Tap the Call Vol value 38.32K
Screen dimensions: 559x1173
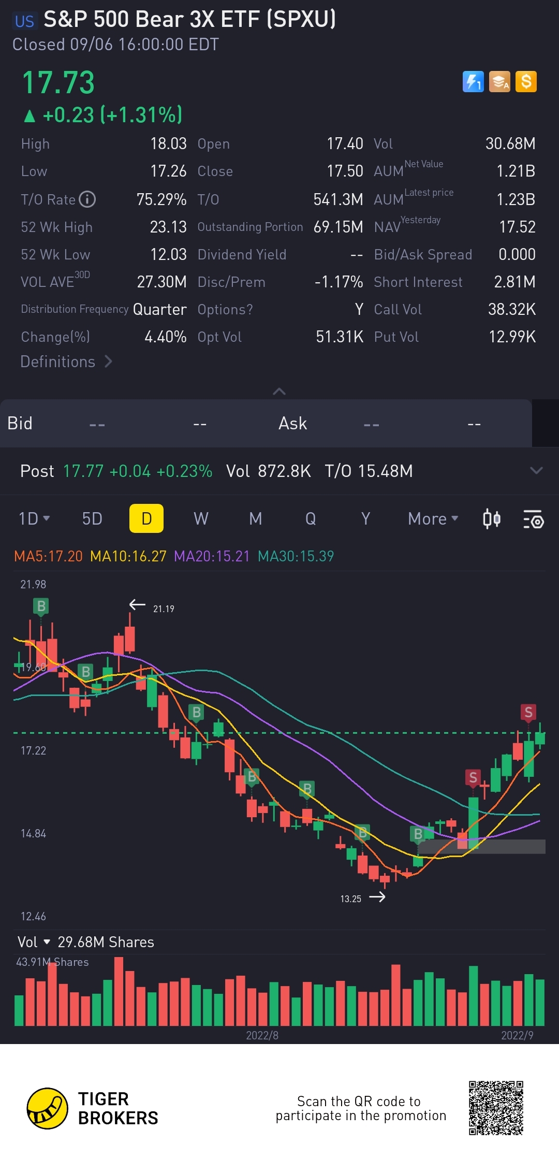point(512,309)
